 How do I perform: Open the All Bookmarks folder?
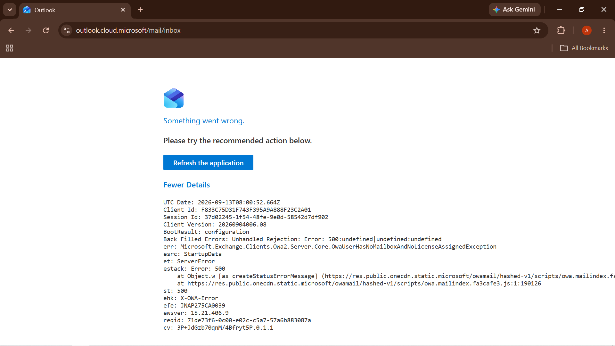pyautogui.click(x=584, y=48)
